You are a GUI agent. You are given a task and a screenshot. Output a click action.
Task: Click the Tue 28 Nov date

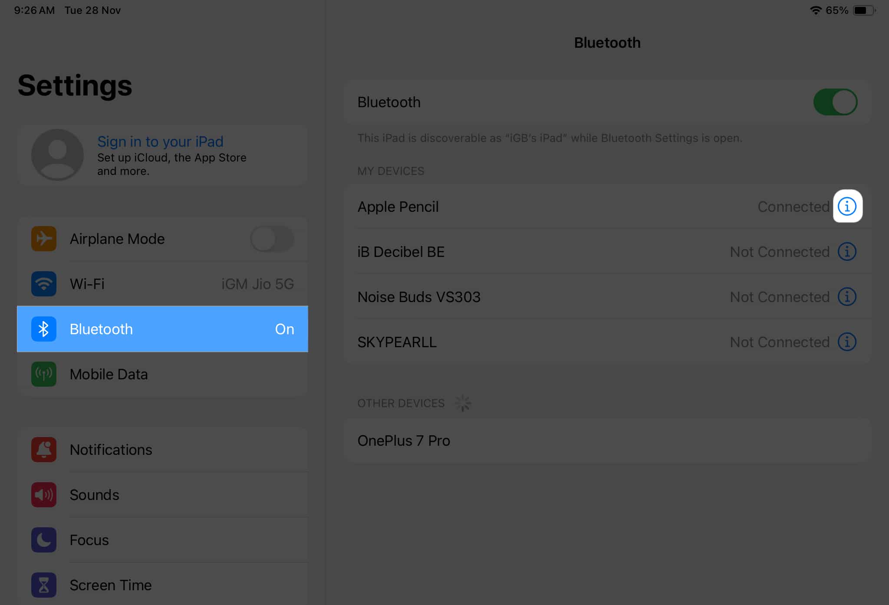92,10
